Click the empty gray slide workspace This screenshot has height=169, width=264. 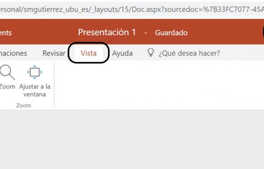132,140
